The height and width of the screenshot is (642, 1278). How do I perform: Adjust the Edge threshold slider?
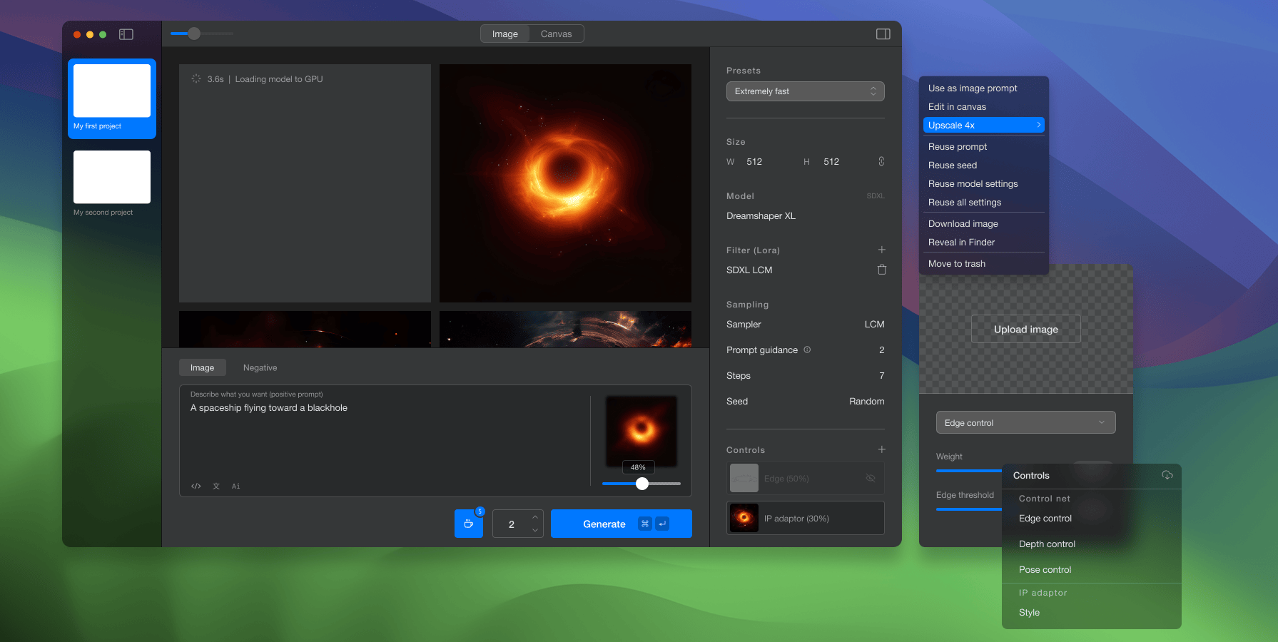pyautogui.click(x=969, y=509)
